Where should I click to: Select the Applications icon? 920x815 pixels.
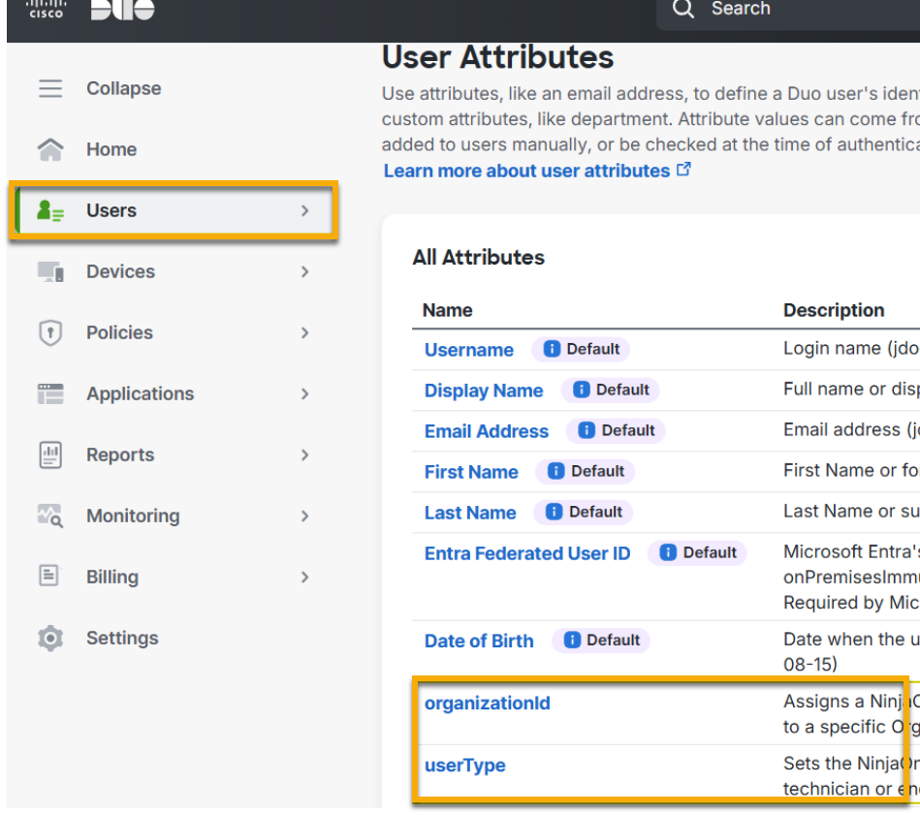click(50, 393)
